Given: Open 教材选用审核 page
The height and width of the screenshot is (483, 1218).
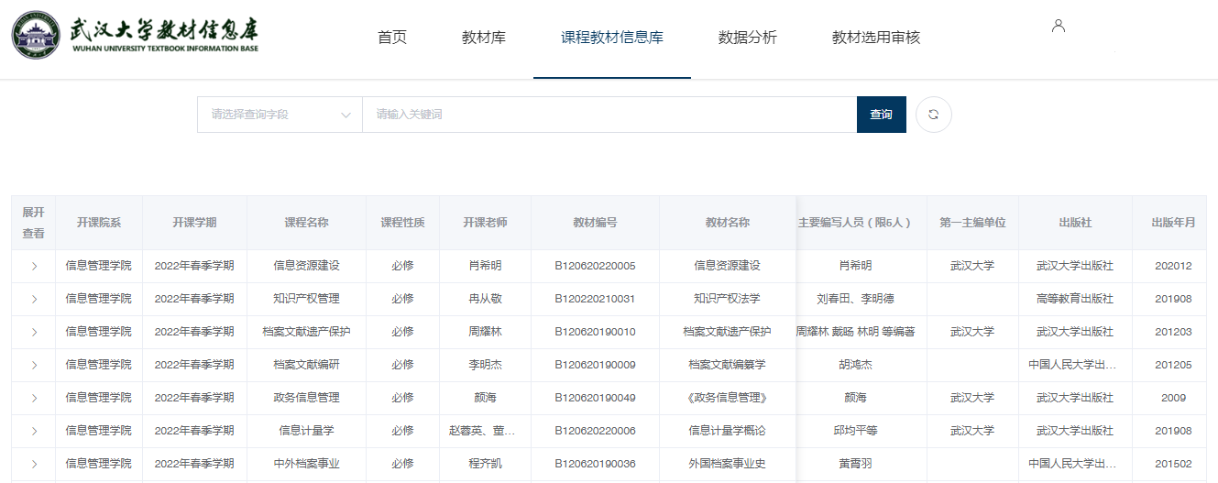Looking at the screenshot, I should (x=875, y=38).
